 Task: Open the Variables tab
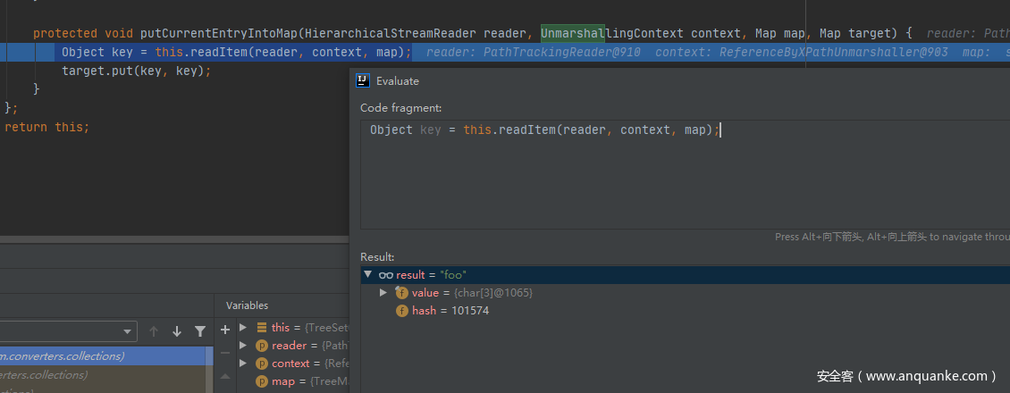[247, 305]
